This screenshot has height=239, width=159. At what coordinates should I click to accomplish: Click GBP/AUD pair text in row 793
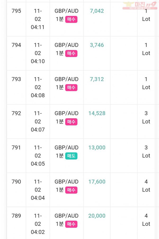pyautogui.click(x=67, y=79)
